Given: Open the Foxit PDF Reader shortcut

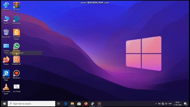Looking at the screenshot, I should (17, 34).
